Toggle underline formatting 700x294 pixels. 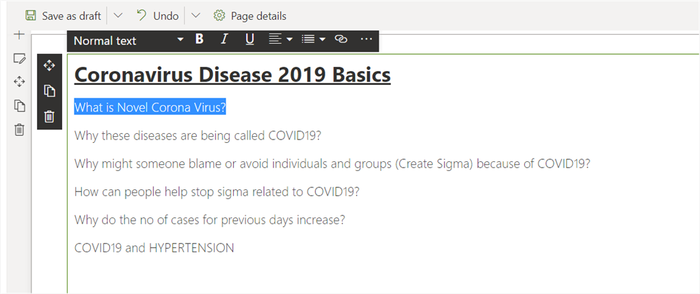[x=250, y=40]
